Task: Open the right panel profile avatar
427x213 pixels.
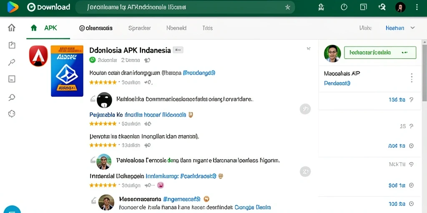Action: click(332, 54)
